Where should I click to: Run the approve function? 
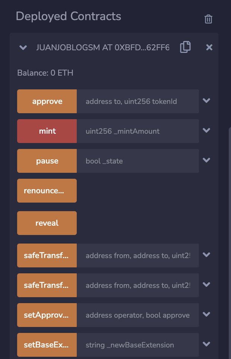pyautogui.click(x=47, y=101)
